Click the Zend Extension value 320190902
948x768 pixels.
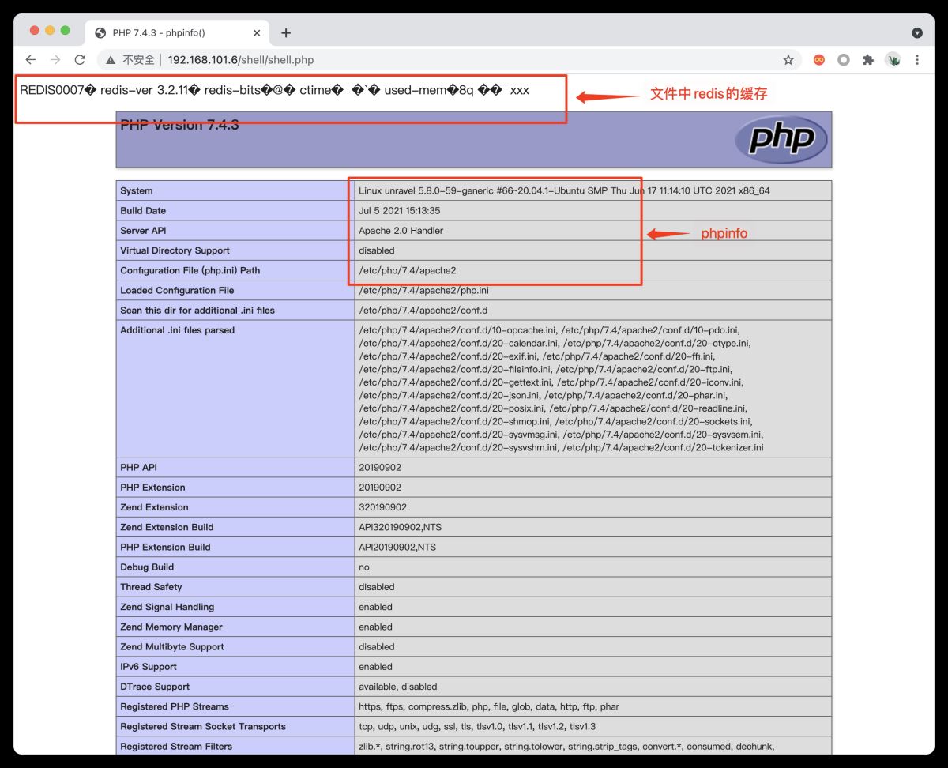[382, 507]
